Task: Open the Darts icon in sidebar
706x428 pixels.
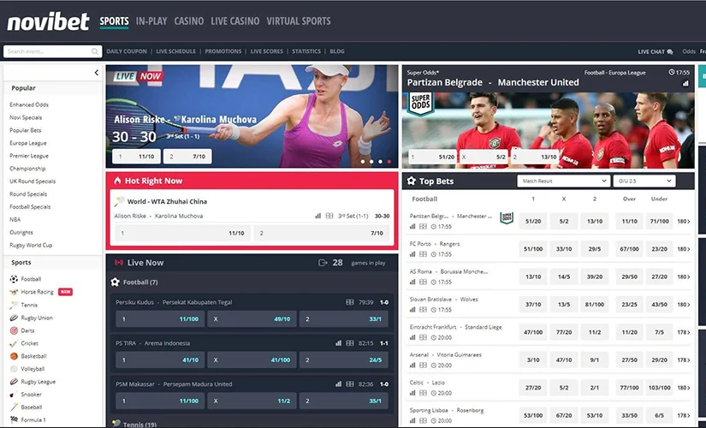Action: tap(14, 330)
